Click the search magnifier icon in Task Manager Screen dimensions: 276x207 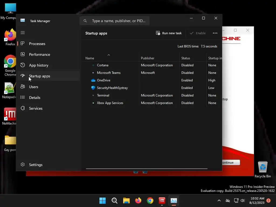point(85,21)
